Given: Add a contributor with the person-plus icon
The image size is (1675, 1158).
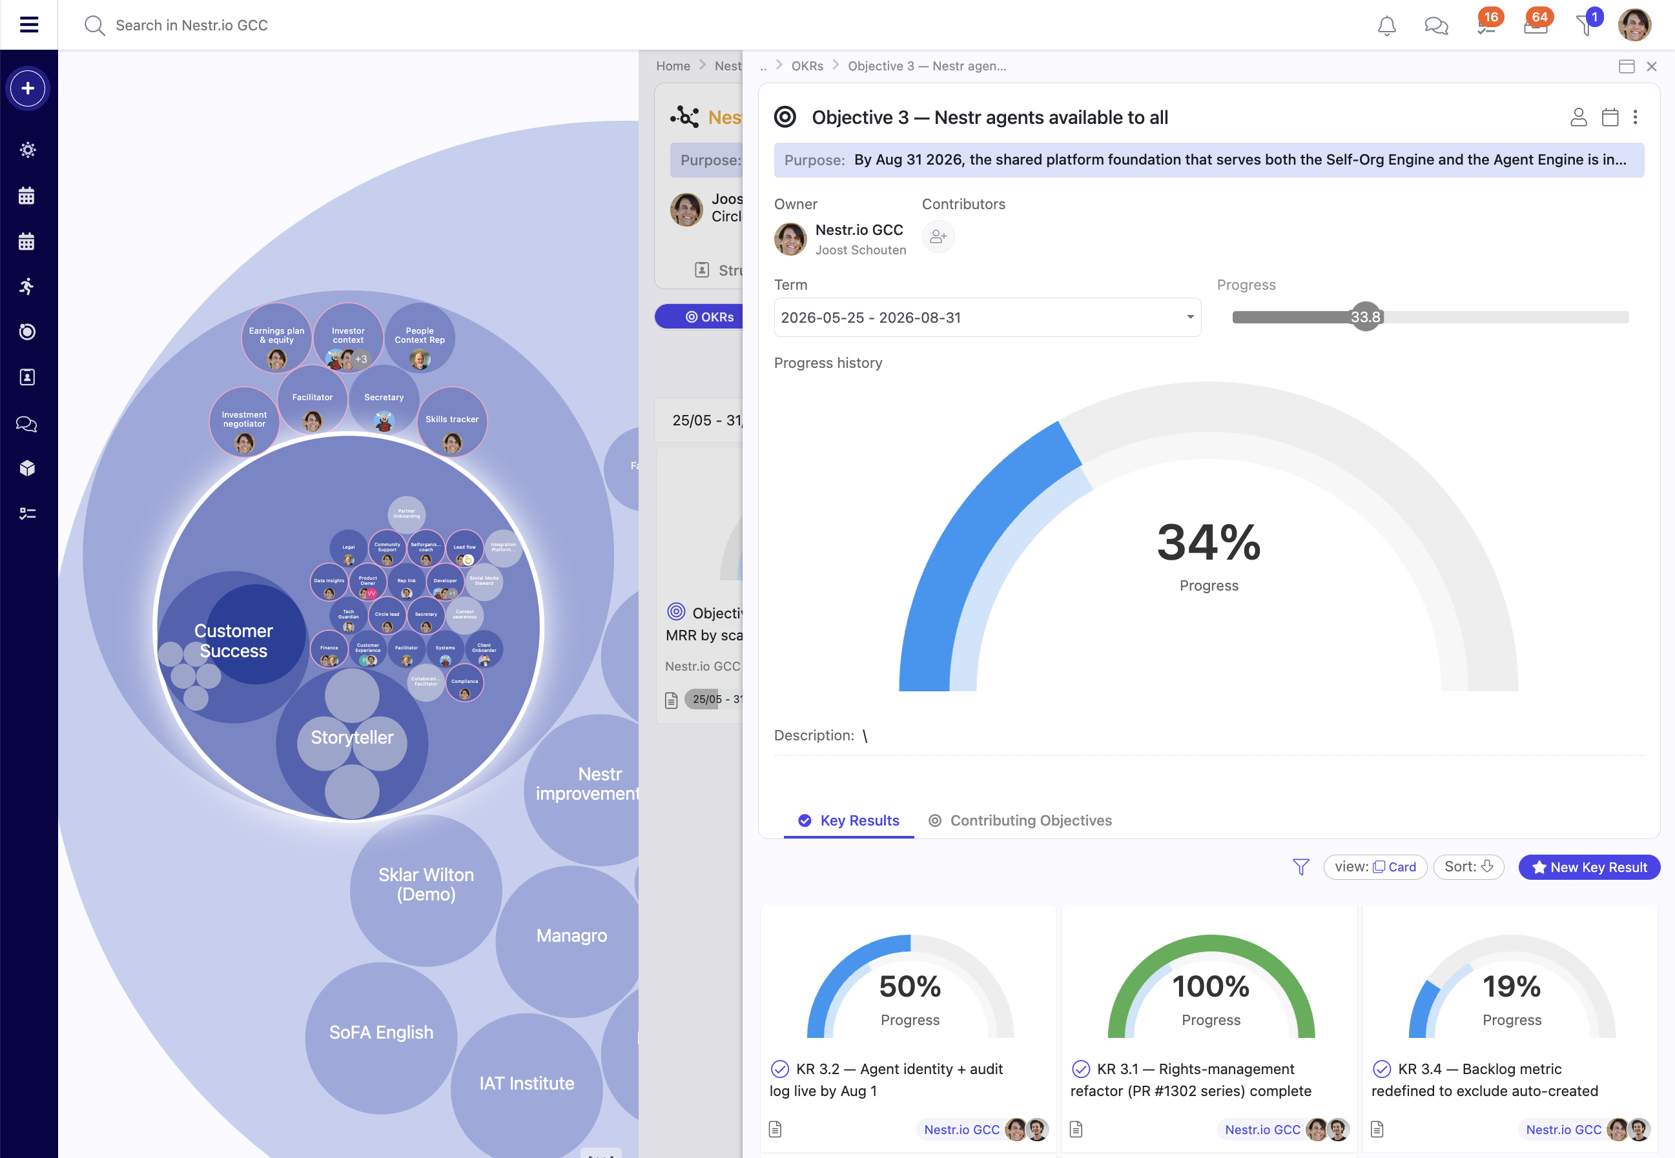Looking at the screenshot, I should pyautogui.click(x=938, y=236).
